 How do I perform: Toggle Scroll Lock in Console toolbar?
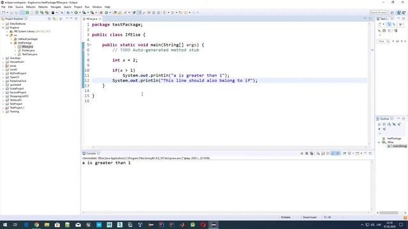(323, 153)
